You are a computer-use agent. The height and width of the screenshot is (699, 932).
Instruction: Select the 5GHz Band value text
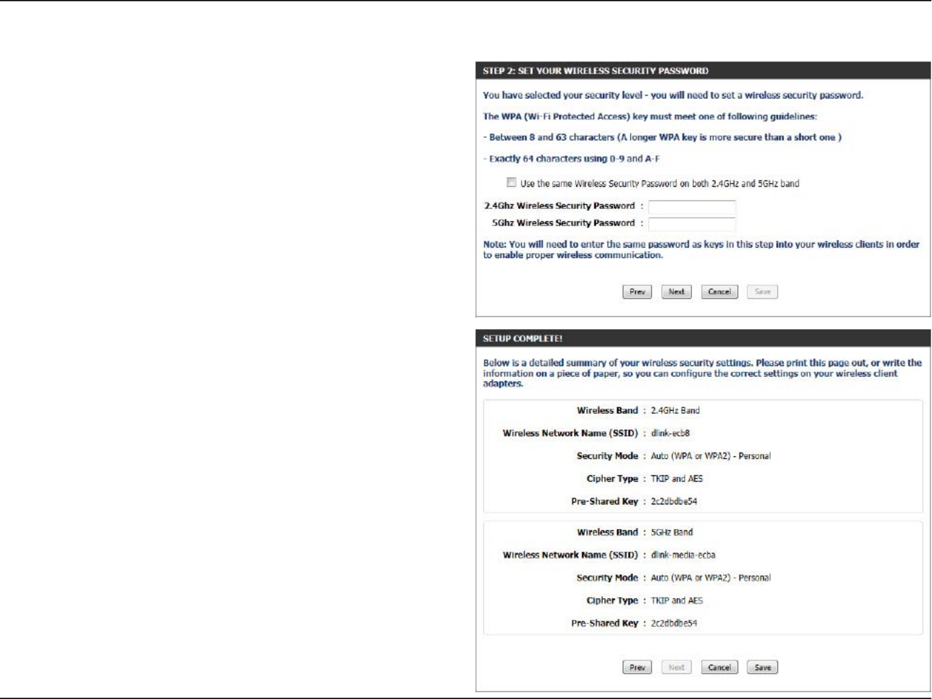[x=671, y=532]
